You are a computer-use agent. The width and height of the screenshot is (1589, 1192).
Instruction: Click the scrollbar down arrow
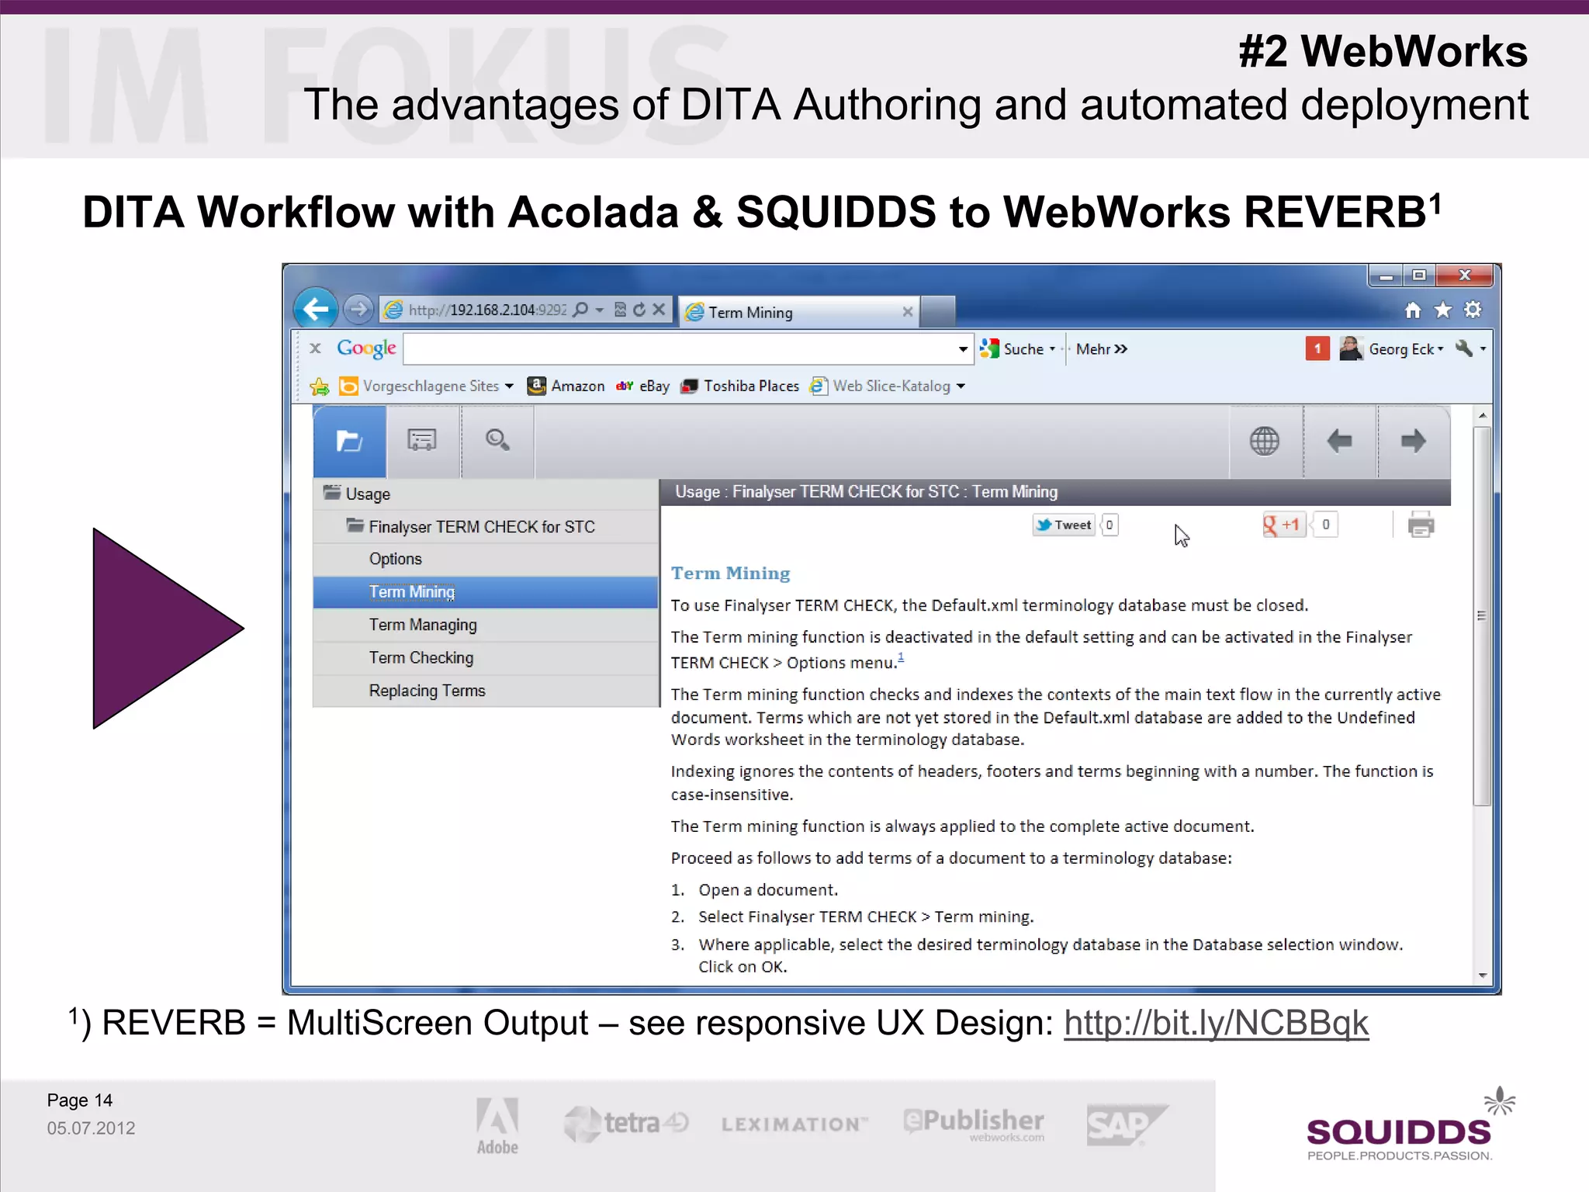[1483, 975]
